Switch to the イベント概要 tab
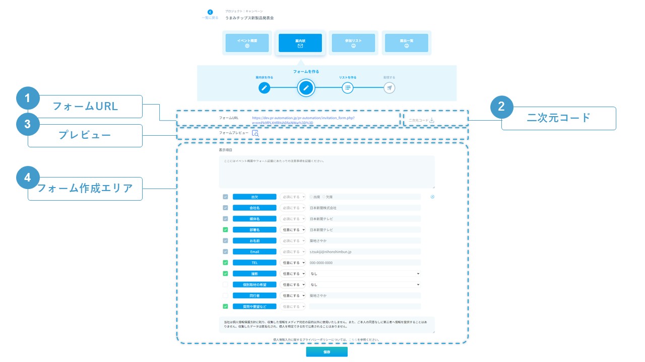Image resolution: width=645 pixels, height=362 pixels. click(x=247, y=43)
